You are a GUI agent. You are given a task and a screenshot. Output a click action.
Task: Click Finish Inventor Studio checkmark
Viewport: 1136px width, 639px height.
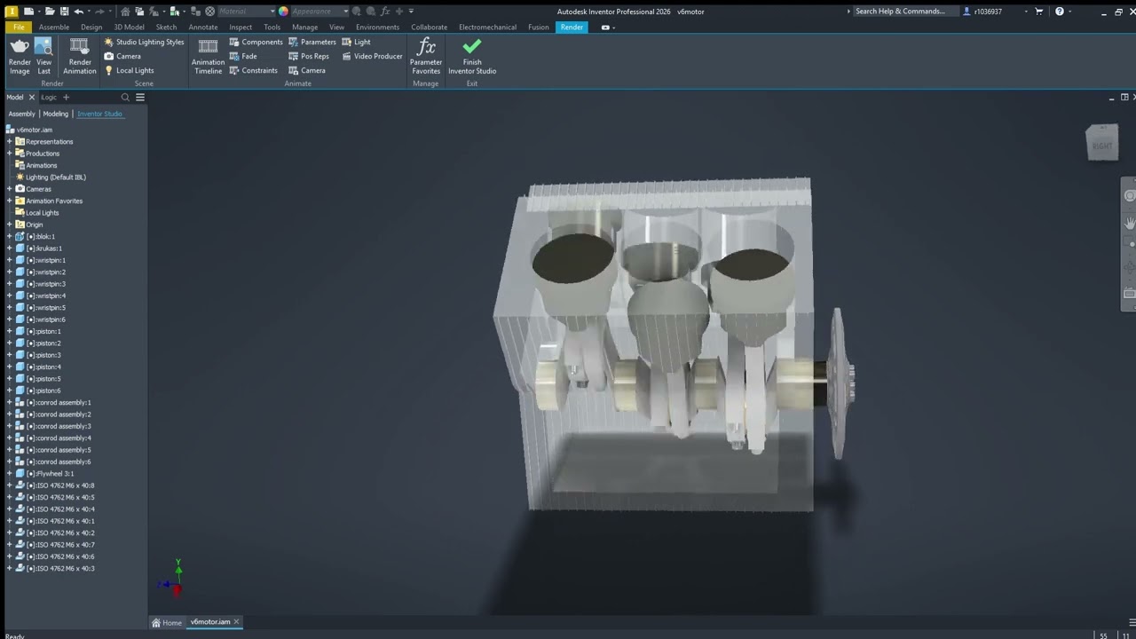(472, 55)
